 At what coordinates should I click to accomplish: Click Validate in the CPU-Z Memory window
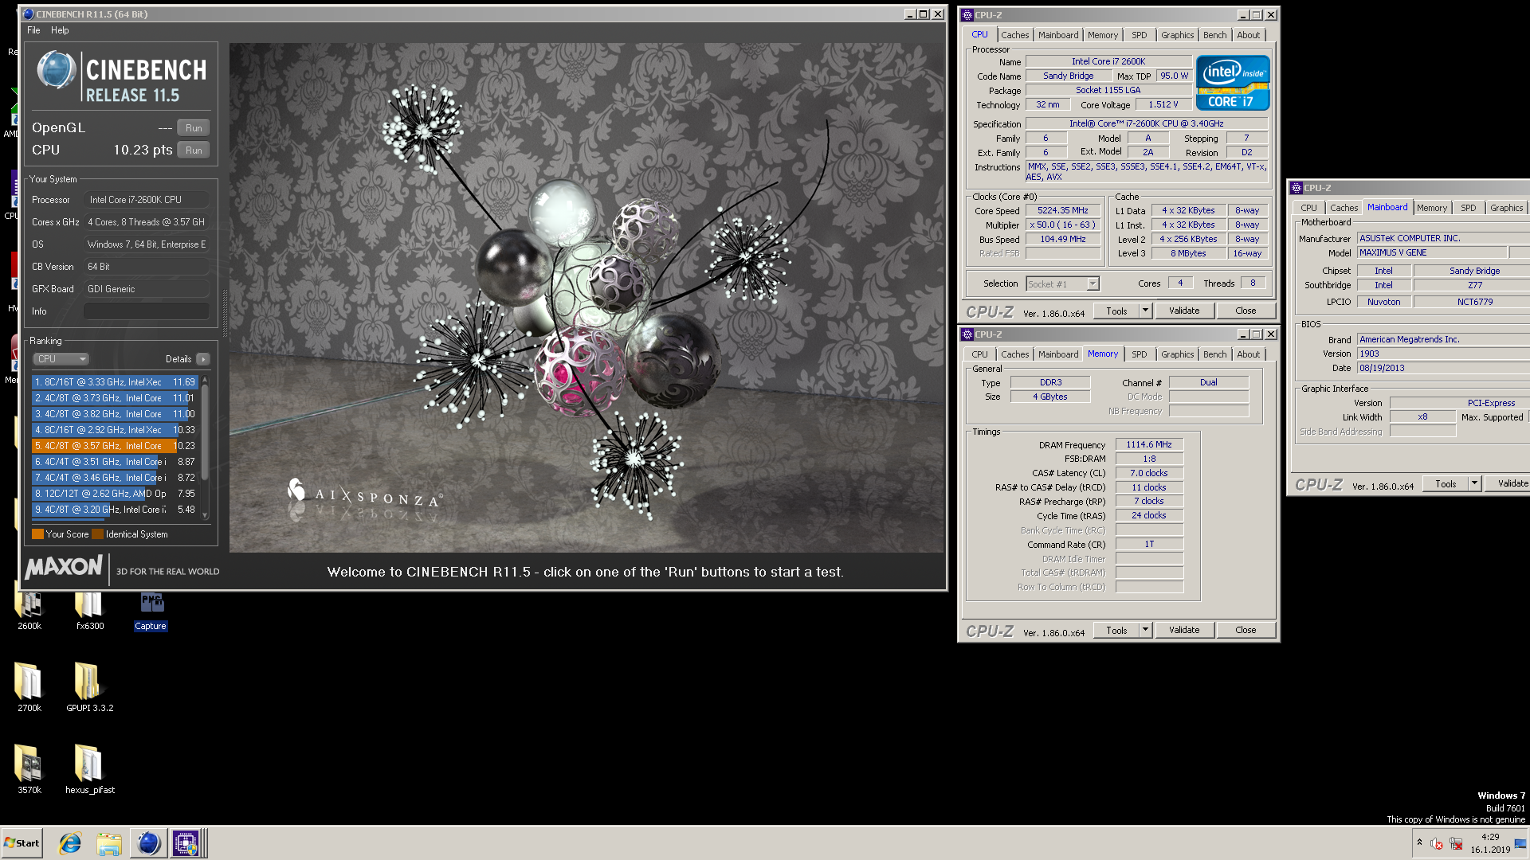point(1184,630)
